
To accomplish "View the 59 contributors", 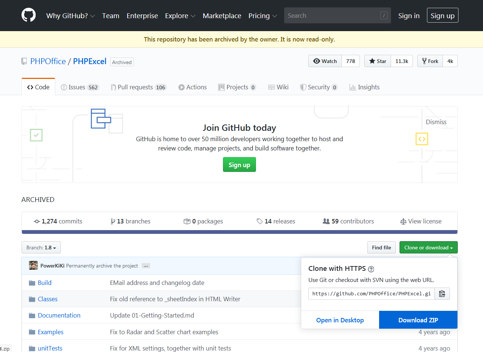I will (348, 221).
